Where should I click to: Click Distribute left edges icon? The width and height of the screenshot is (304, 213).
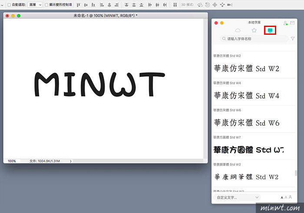150,5
